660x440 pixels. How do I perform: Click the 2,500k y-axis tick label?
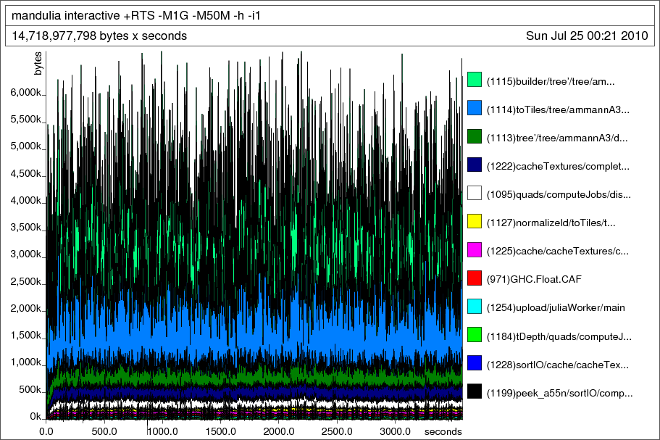click(25, 282)
